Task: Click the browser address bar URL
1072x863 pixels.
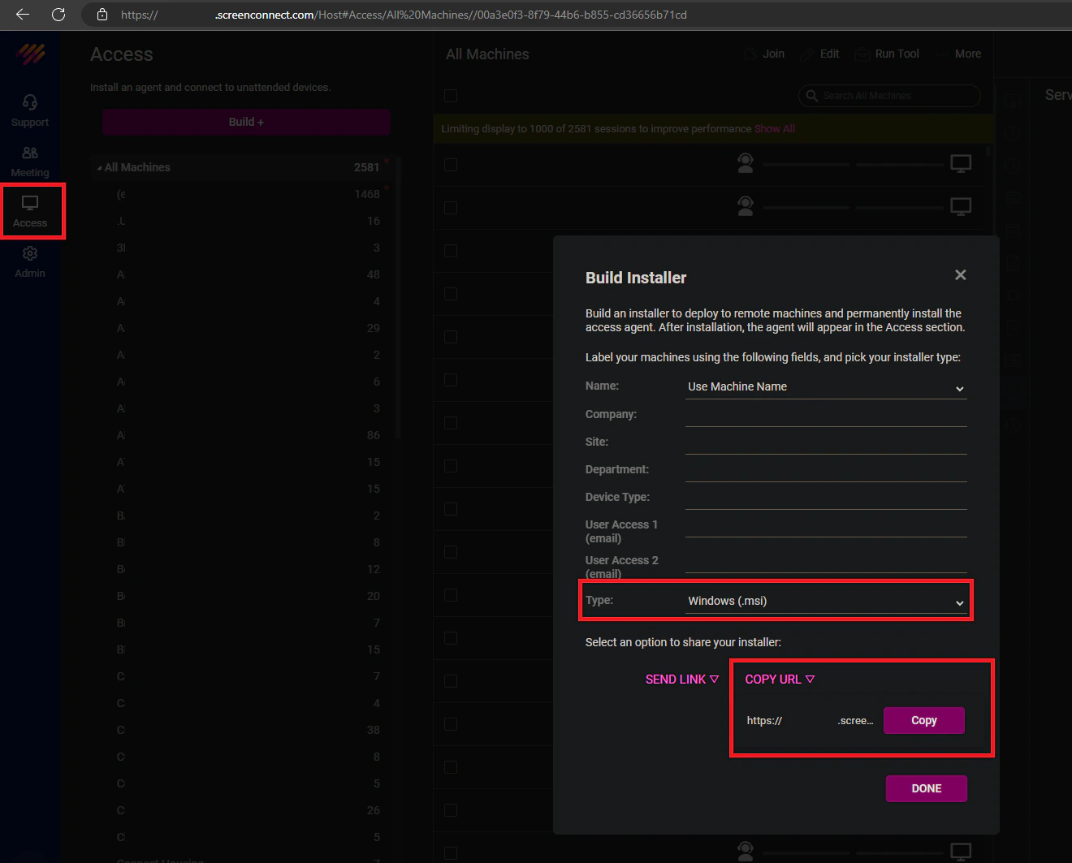Action: coord(404,15)
